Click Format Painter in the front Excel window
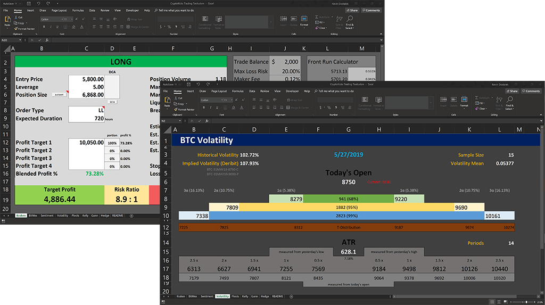The image size is (545, 305). [x=185, y=110]
